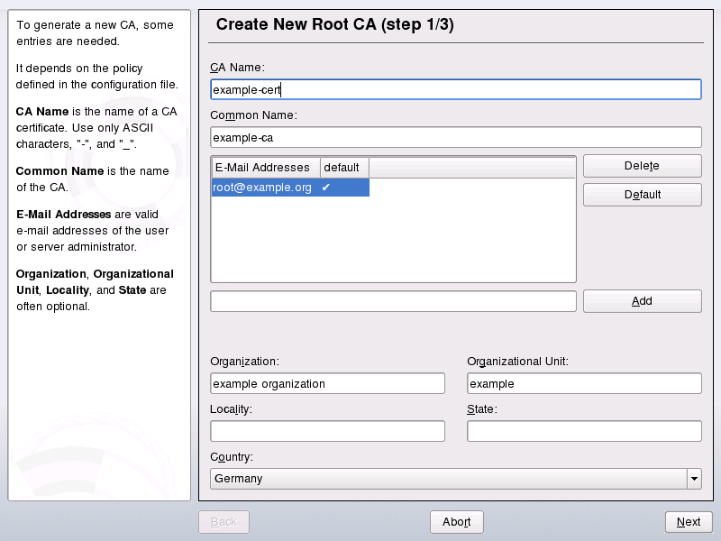Click the Organization text field
Screen dimensions: 721x541
pyautogui.click(x=327, y=383)
